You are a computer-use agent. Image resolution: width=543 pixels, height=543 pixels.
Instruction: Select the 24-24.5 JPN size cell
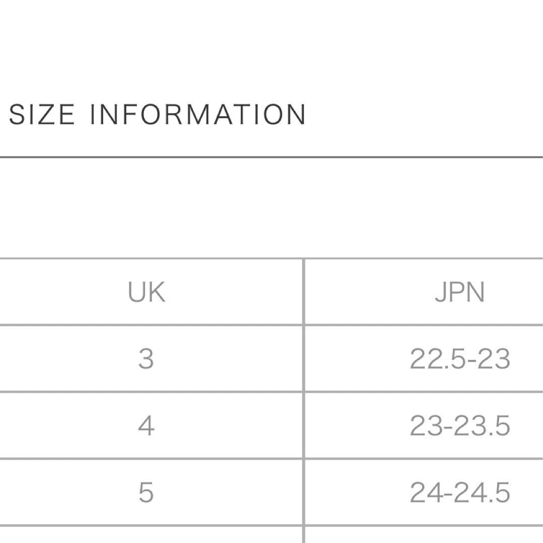tap(460, 492)
